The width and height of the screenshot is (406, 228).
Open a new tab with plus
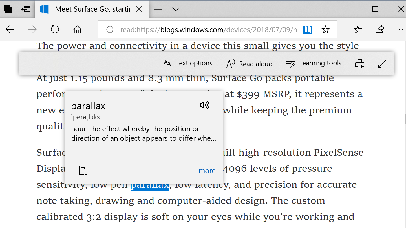158,9
